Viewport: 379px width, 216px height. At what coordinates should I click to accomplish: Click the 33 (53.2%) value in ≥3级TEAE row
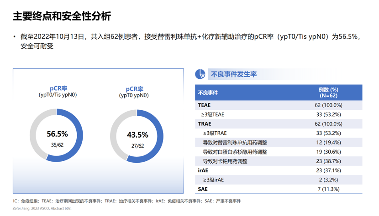[x=328, y=114]
